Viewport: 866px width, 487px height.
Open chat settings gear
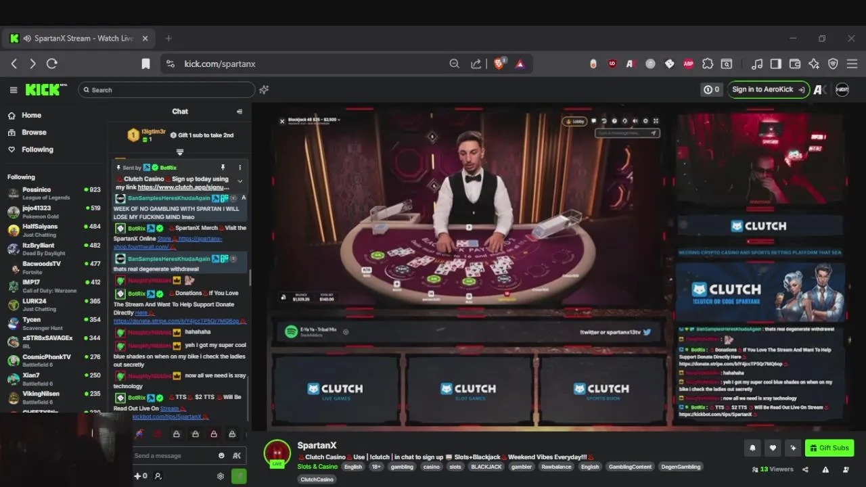[221, 476]
